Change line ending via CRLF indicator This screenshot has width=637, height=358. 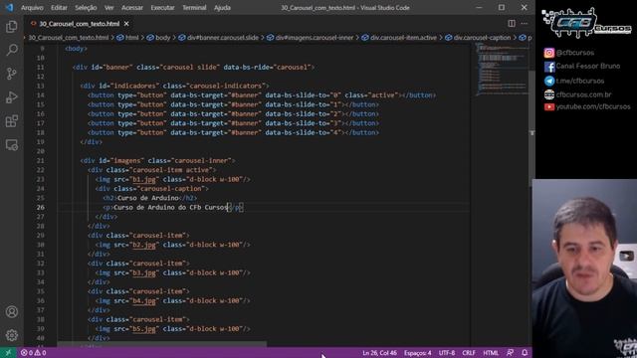(x=469, y=353)
